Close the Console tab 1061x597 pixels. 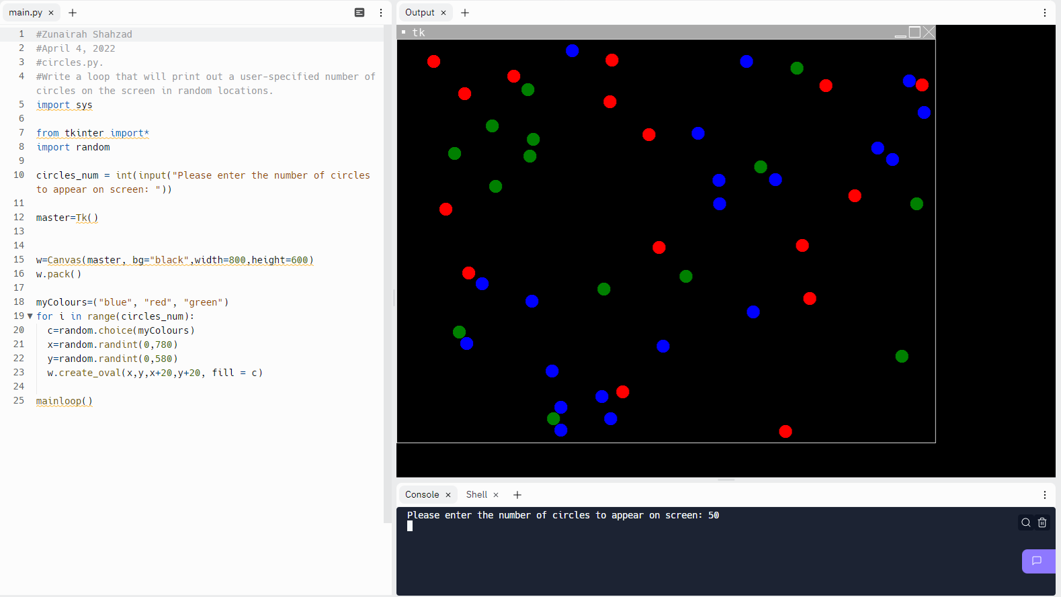pos(448,495)
